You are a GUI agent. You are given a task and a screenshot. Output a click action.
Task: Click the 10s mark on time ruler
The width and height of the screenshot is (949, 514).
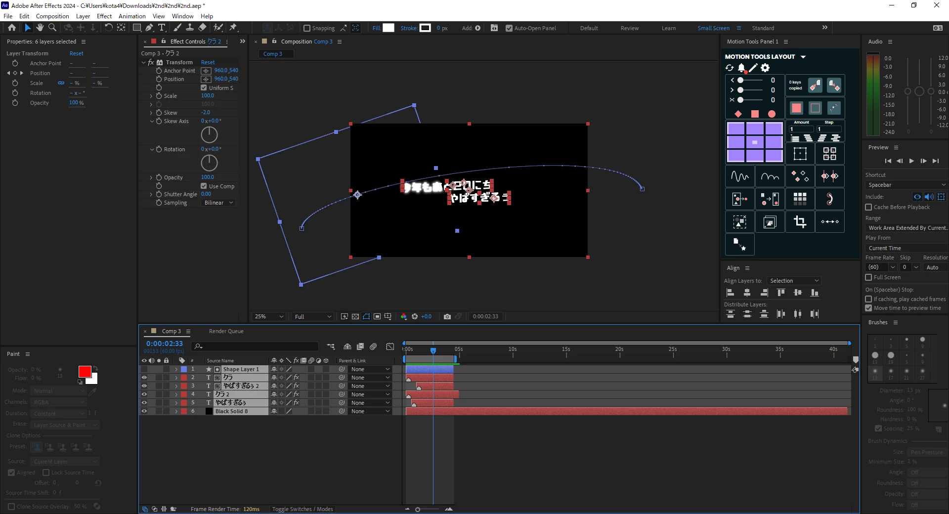[x=513, y=349]
